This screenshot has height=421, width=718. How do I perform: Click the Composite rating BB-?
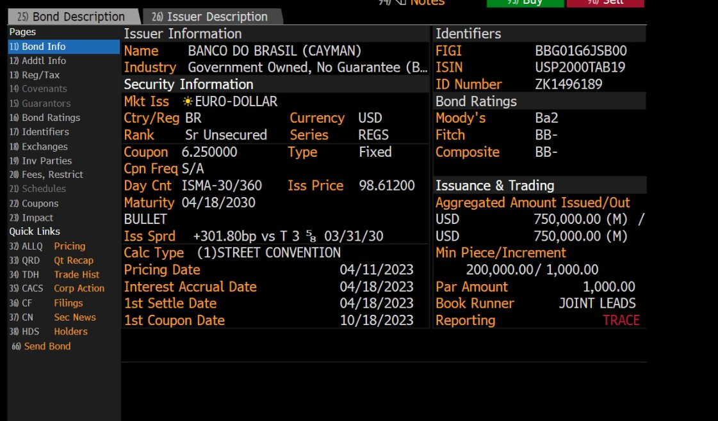tap(546, 152)
